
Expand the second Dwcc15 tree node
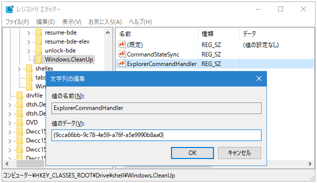coord(9,141)
